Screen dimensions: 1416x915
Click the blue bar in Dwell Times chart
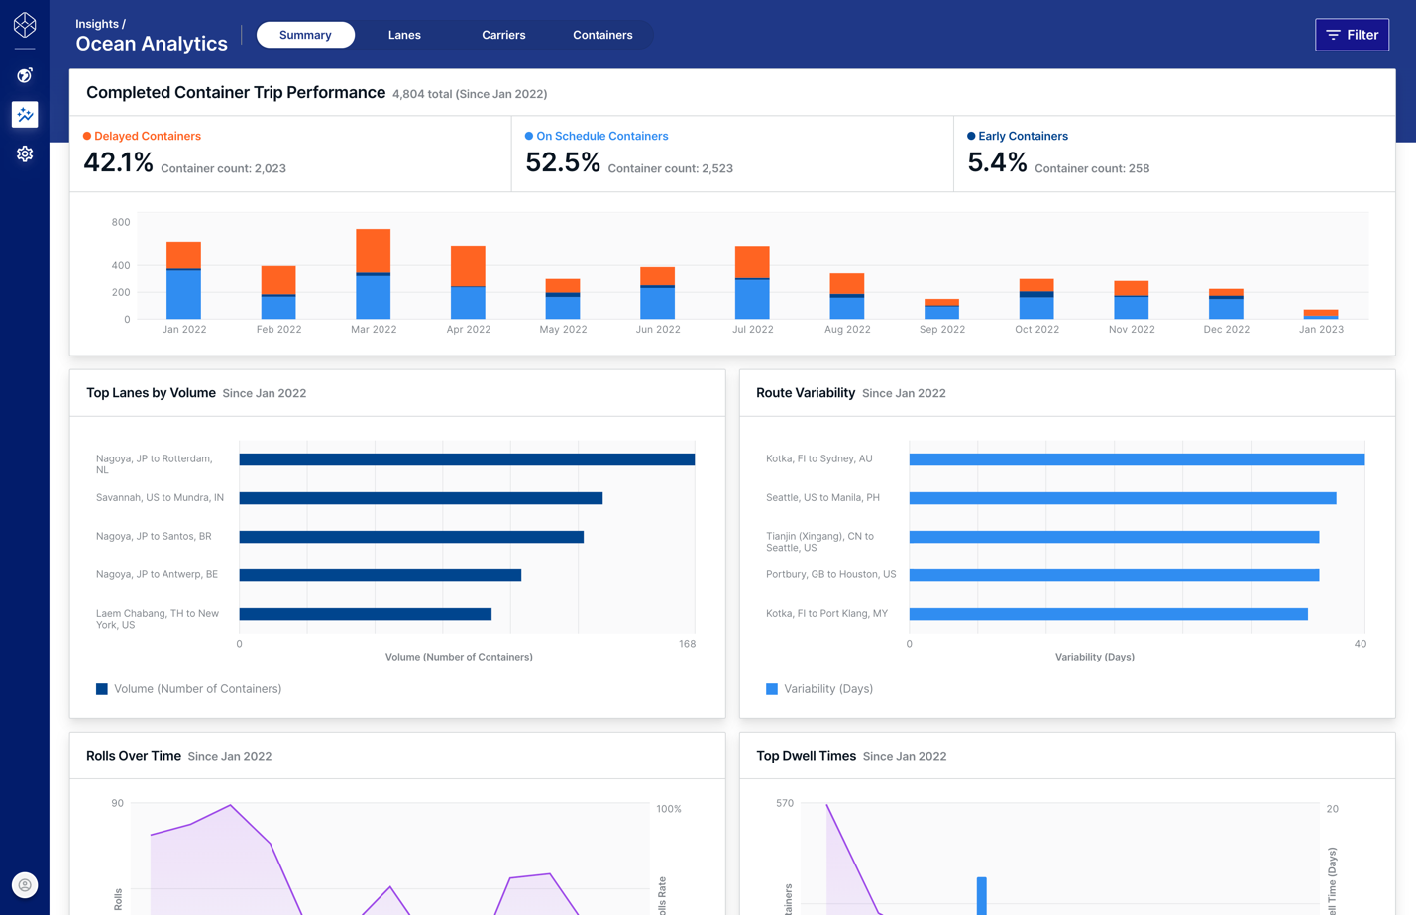(982, 896)
